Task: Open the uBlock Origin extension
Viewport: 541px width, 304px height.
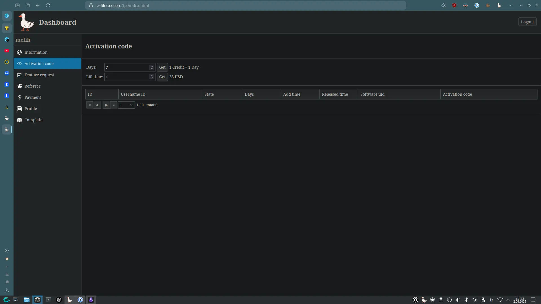Action: coord(454,5)
